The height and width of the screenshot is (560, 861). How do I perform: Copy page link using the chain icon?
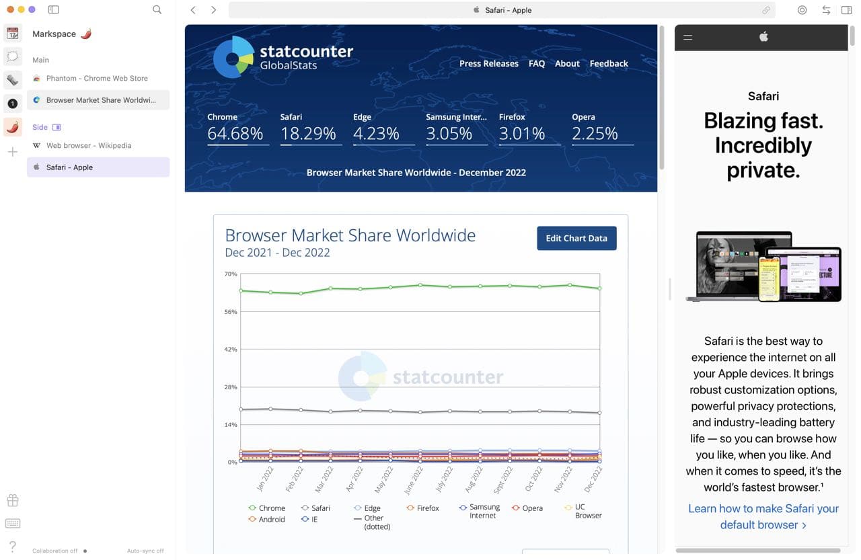[765, 10]
